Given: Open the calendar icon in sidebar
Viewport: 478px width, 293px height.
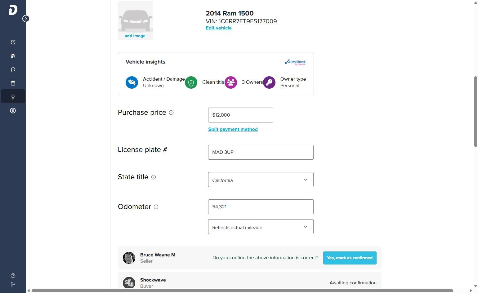Looking at the screenshot, I should pos(13,83).
